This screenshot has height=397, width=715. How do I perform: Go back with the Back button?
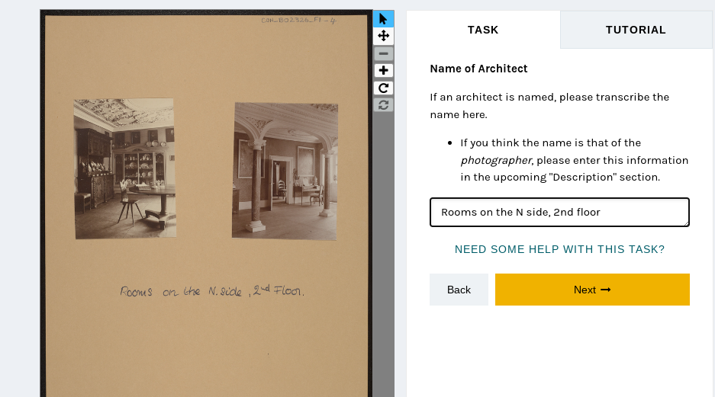click(x=459, y=290)
